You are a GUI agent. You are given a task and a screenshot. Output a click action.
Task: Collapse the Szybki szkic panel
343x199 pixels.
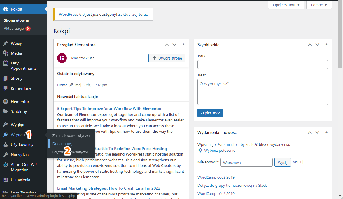click(x=326, y=45)
